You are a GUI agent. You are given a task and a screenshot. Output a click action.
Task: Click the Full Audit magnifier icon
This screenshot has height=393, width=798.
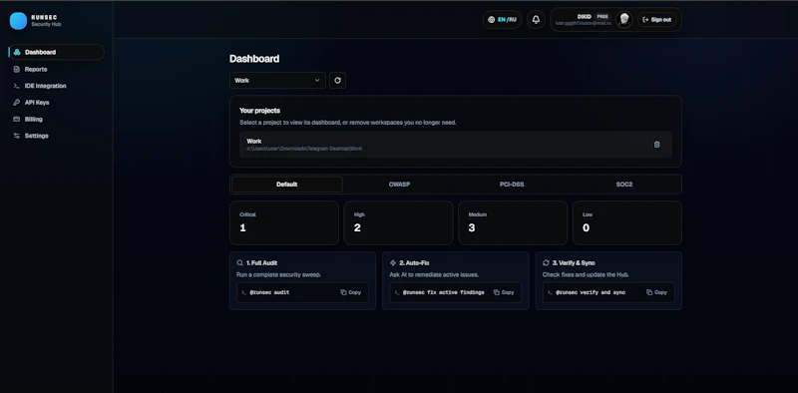click(x=239, y=263)
